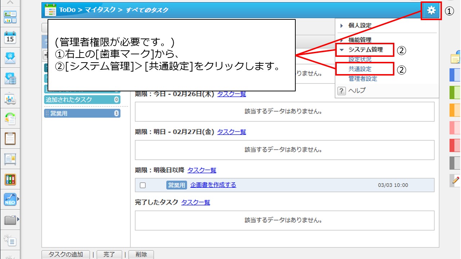Select the orange color swatch
The width and height of the screenshot is (461, 259).
[x=455, y=110]
